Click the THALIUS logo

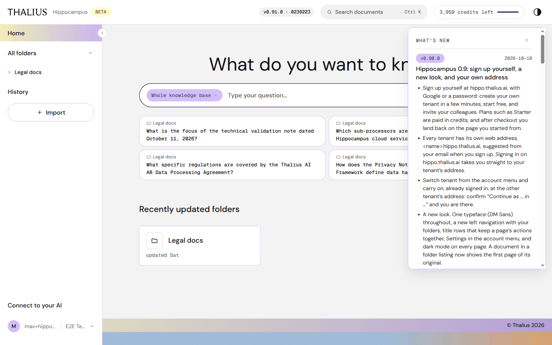coord(27,12)
